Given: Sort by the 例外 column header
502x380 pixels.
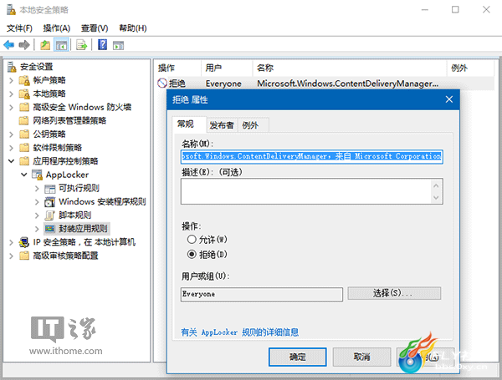Looking at the screenshot, I should [470, 68].
